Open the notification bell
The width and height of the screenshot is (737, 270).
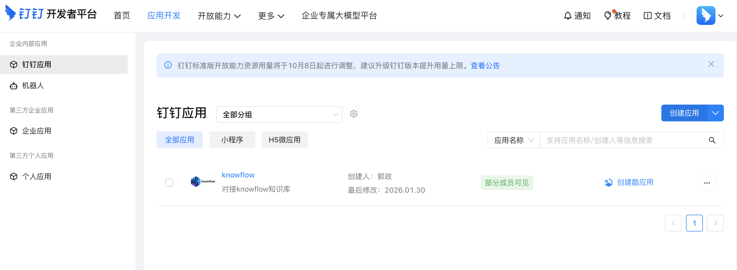point(567,16)
